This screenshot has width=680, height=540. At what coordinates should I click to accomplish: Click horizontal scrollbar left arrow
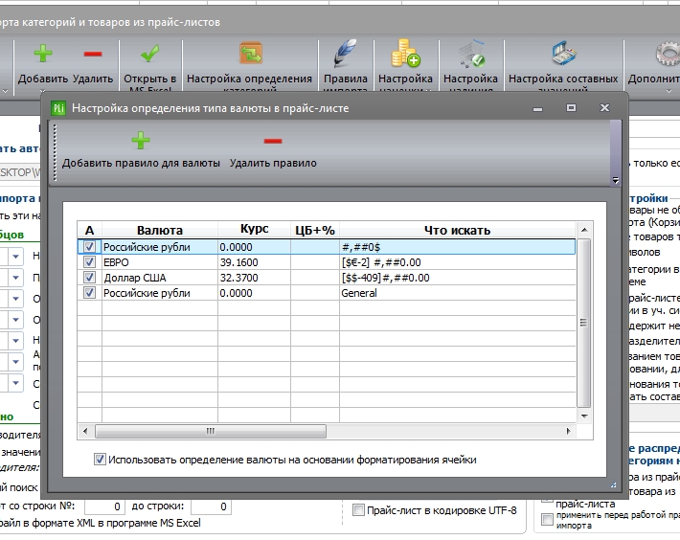[85, 431]
